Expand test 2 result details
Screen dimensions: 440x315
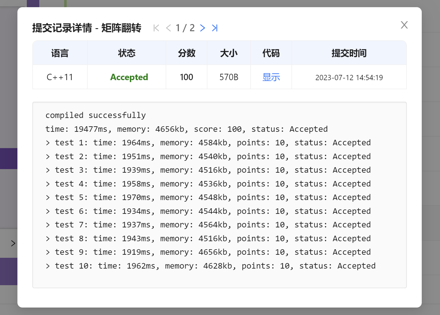48,157
